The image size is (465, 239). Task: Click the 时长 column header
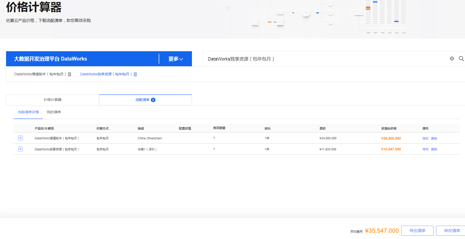[268, 128]
